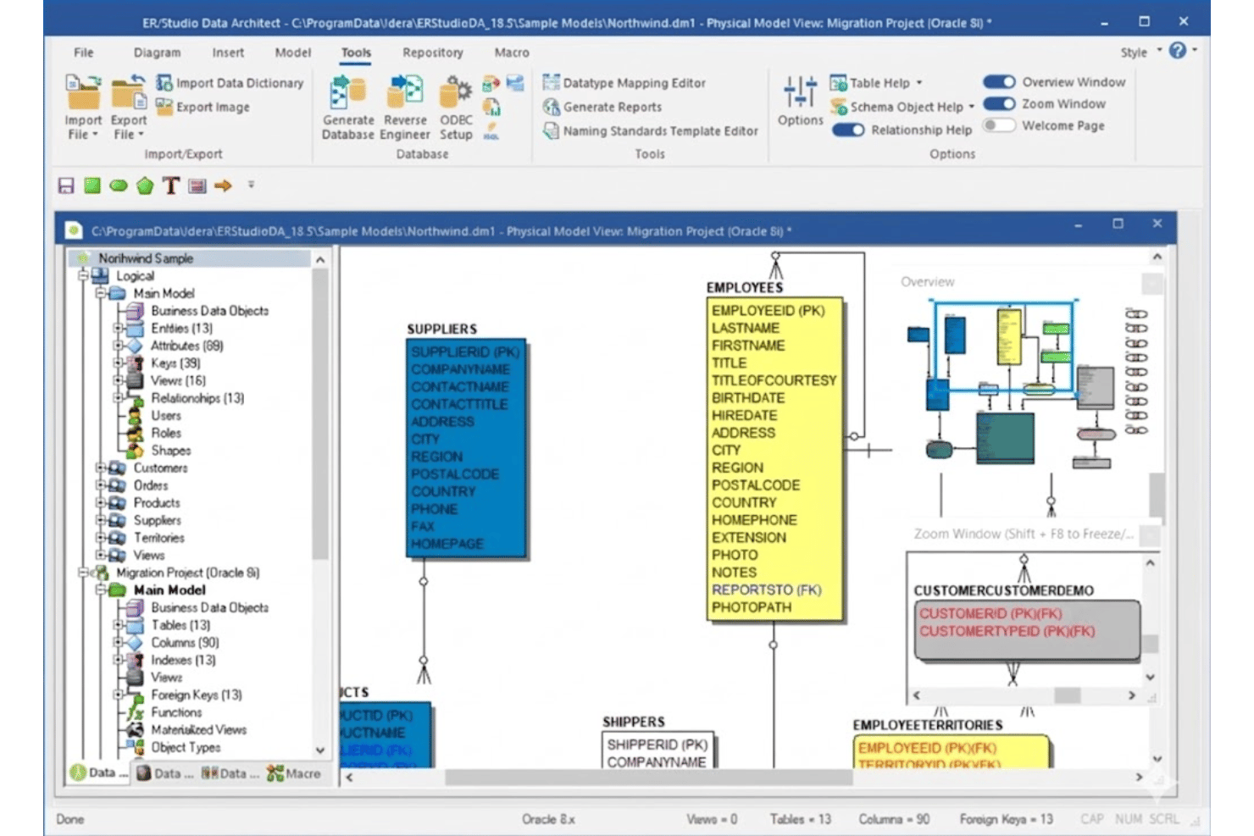Select Main Model under Migration Project
Screen dimensions: 1254x836
tap(169, 590)
